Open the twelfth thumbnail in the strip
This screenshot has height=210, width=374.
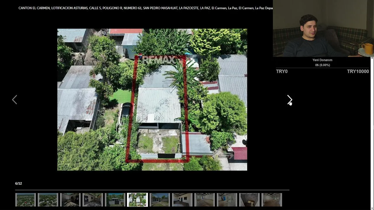click(272, 200)
